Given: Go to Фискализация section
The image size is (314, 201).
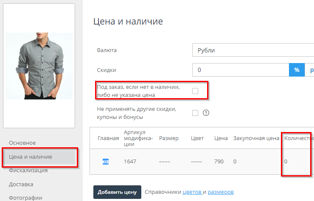Looking at the screenshot, I should (x=28, y=171).
